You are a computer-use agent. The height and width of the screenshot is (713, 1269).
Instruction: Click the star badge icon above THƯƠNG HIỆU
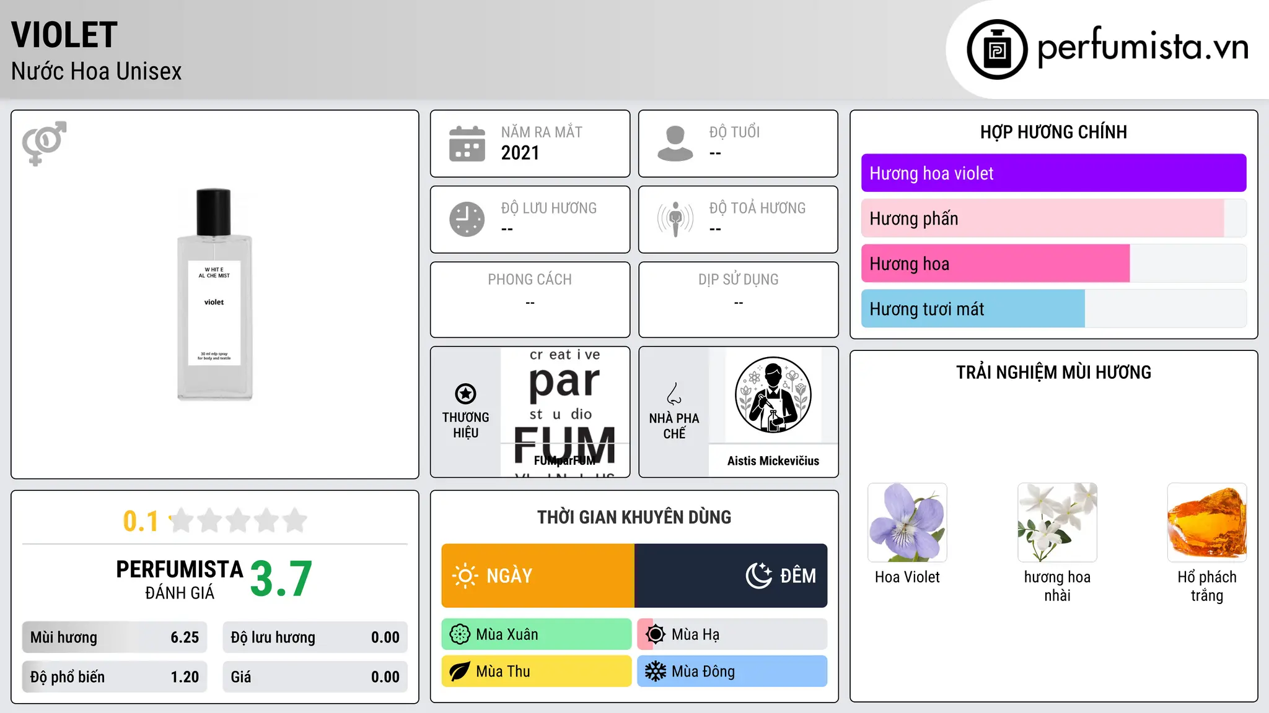coord(465,394)
